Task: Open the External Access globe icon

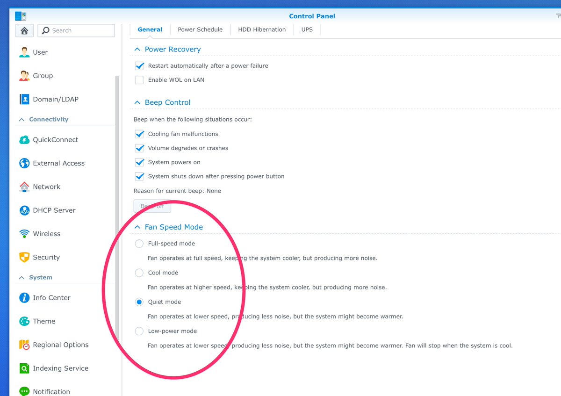Action: click(24, 163)
